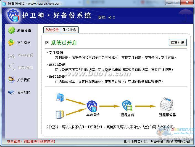Switch to the 系统状态 tab

click(x=70, y=30)
